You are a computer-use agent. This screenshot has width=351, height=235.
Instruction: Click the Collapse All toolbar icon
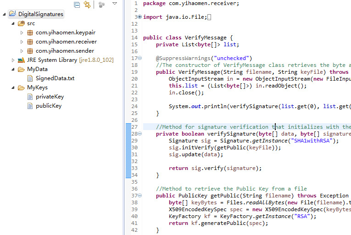pyautogui.click(x=77, y=5)
